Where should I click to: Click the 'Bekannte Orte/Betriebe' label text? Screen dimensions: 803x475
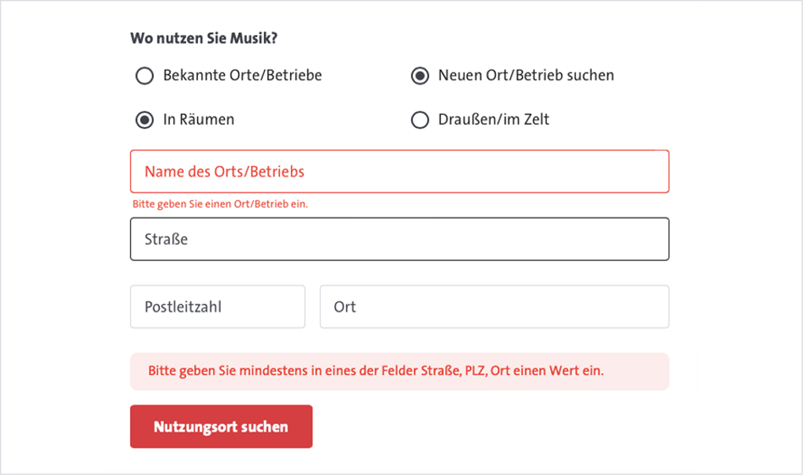(242, 75)
